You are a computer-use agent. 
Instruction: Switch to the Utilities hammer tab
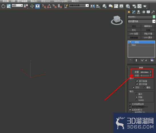[x=153, y=12]
